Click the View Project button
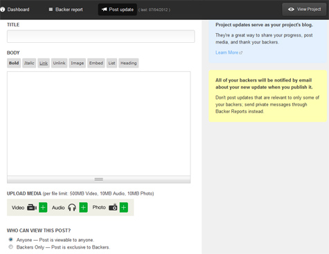This screenshot has height=254, width=329. click(304, 10)
